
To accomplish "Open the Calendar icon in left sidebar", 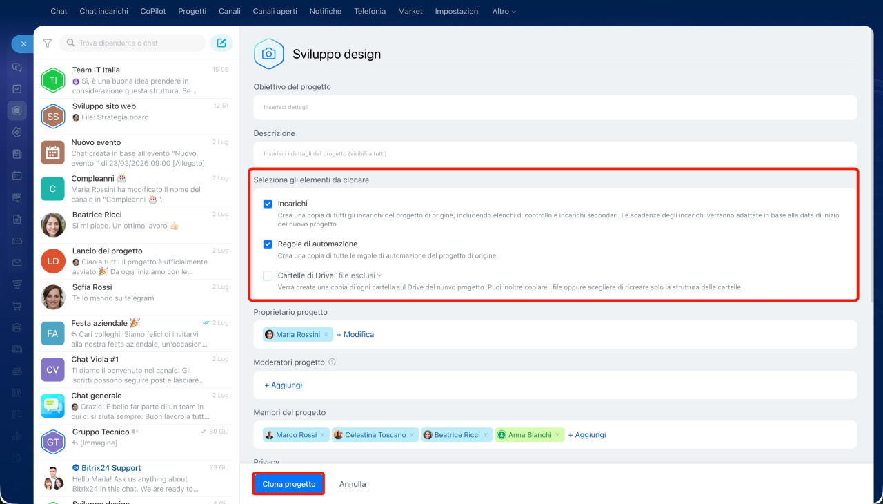I will (x=17, y=175).
